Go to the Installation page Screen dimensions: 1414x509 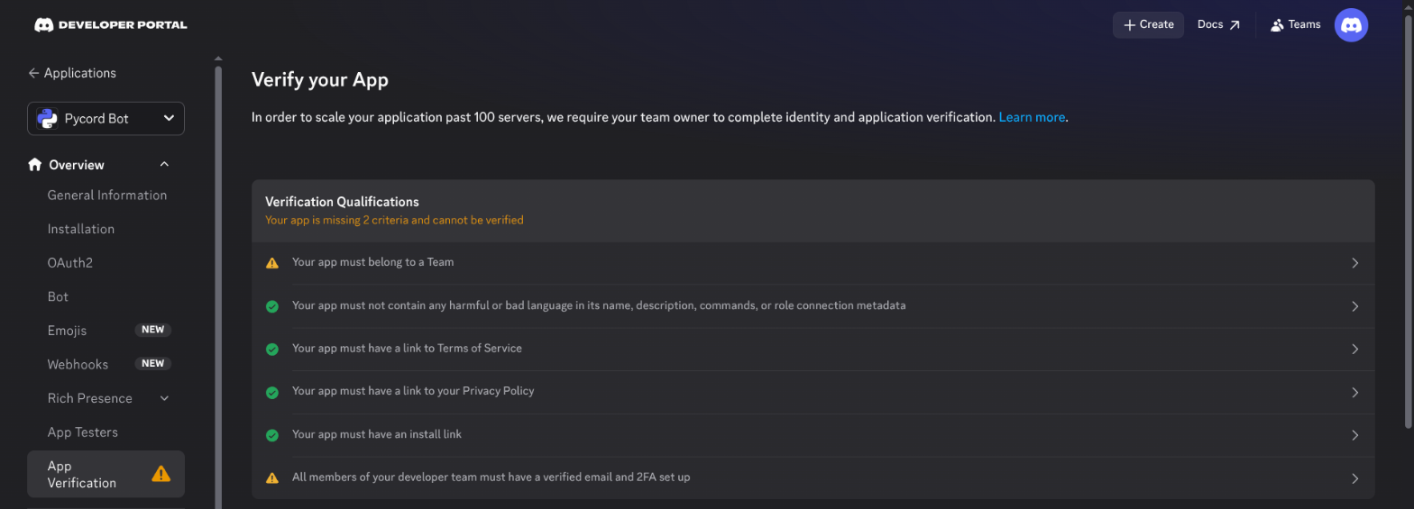click(80, 229)
